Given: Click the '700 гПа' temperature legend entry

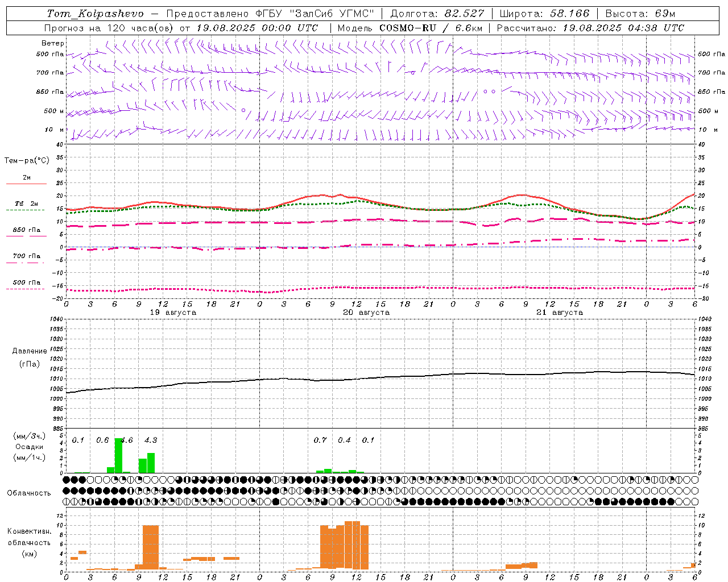Looking at the screenshot, I should 27,256.
